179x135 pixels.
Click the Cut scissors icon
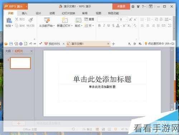pyautogui.click(x=17, y=19)
